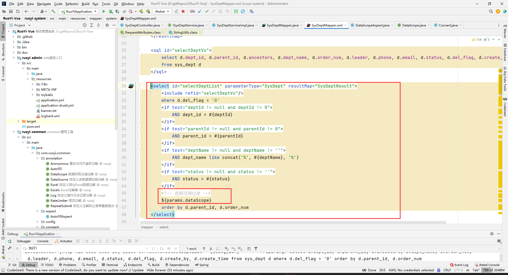Image resolution: width=508 pixels, height=275 pixels.
Task: Click MyBatis bird gutter icon on line 30
Action: (x=131, y=86)
